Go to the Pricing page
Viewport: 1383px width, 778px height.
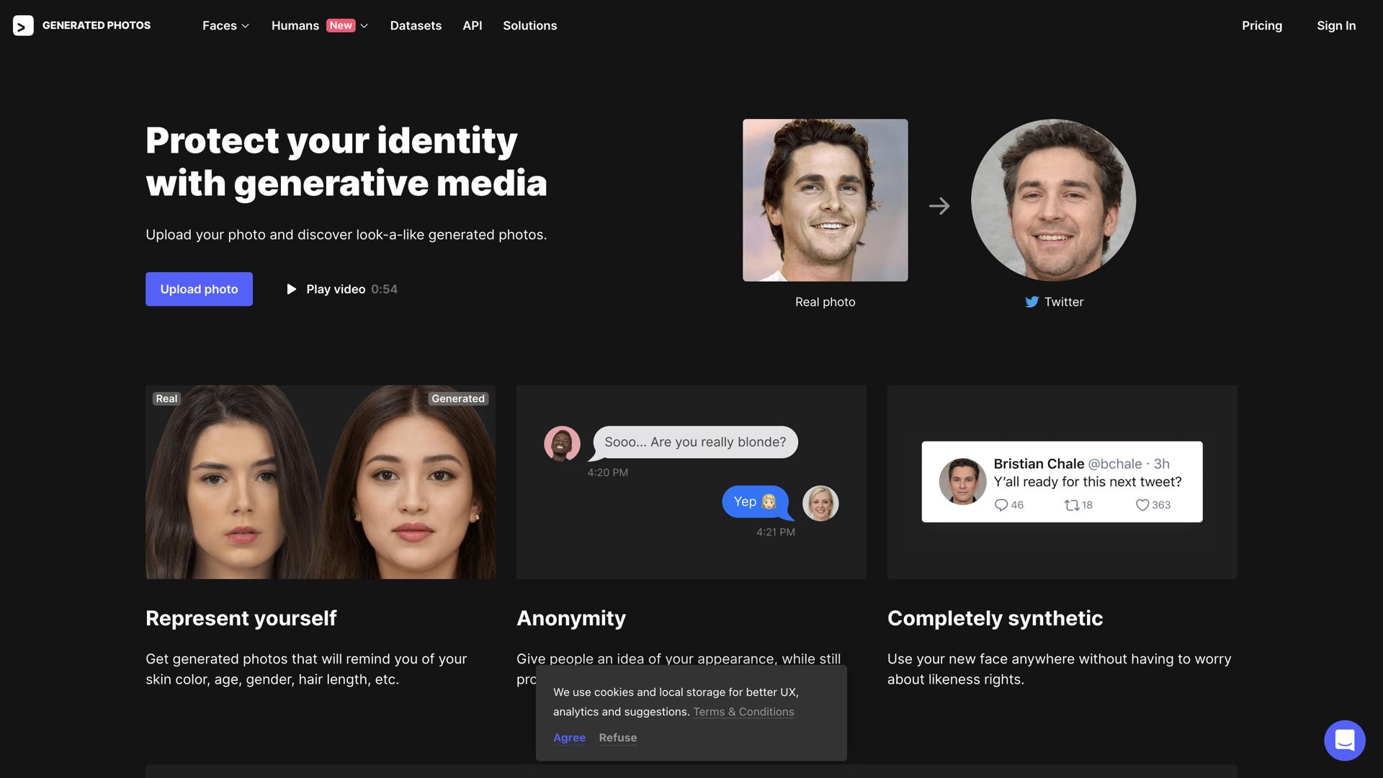click(1261, 25)
